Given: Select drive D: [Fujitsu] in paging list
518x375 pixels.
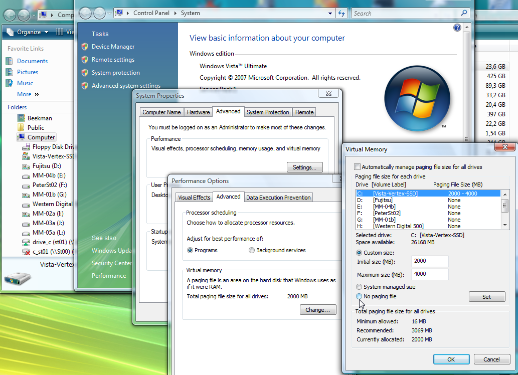Looking at the screenshot, I should 428,200.
